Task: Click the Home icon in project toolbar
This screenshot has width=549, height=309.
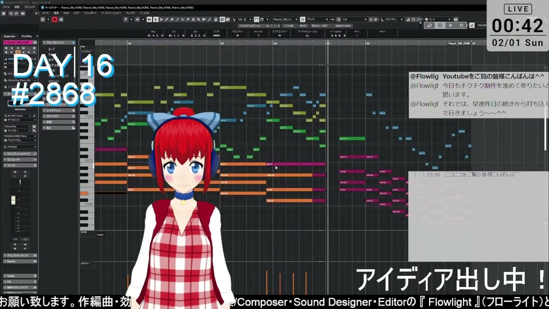Action: pos(3,13)
